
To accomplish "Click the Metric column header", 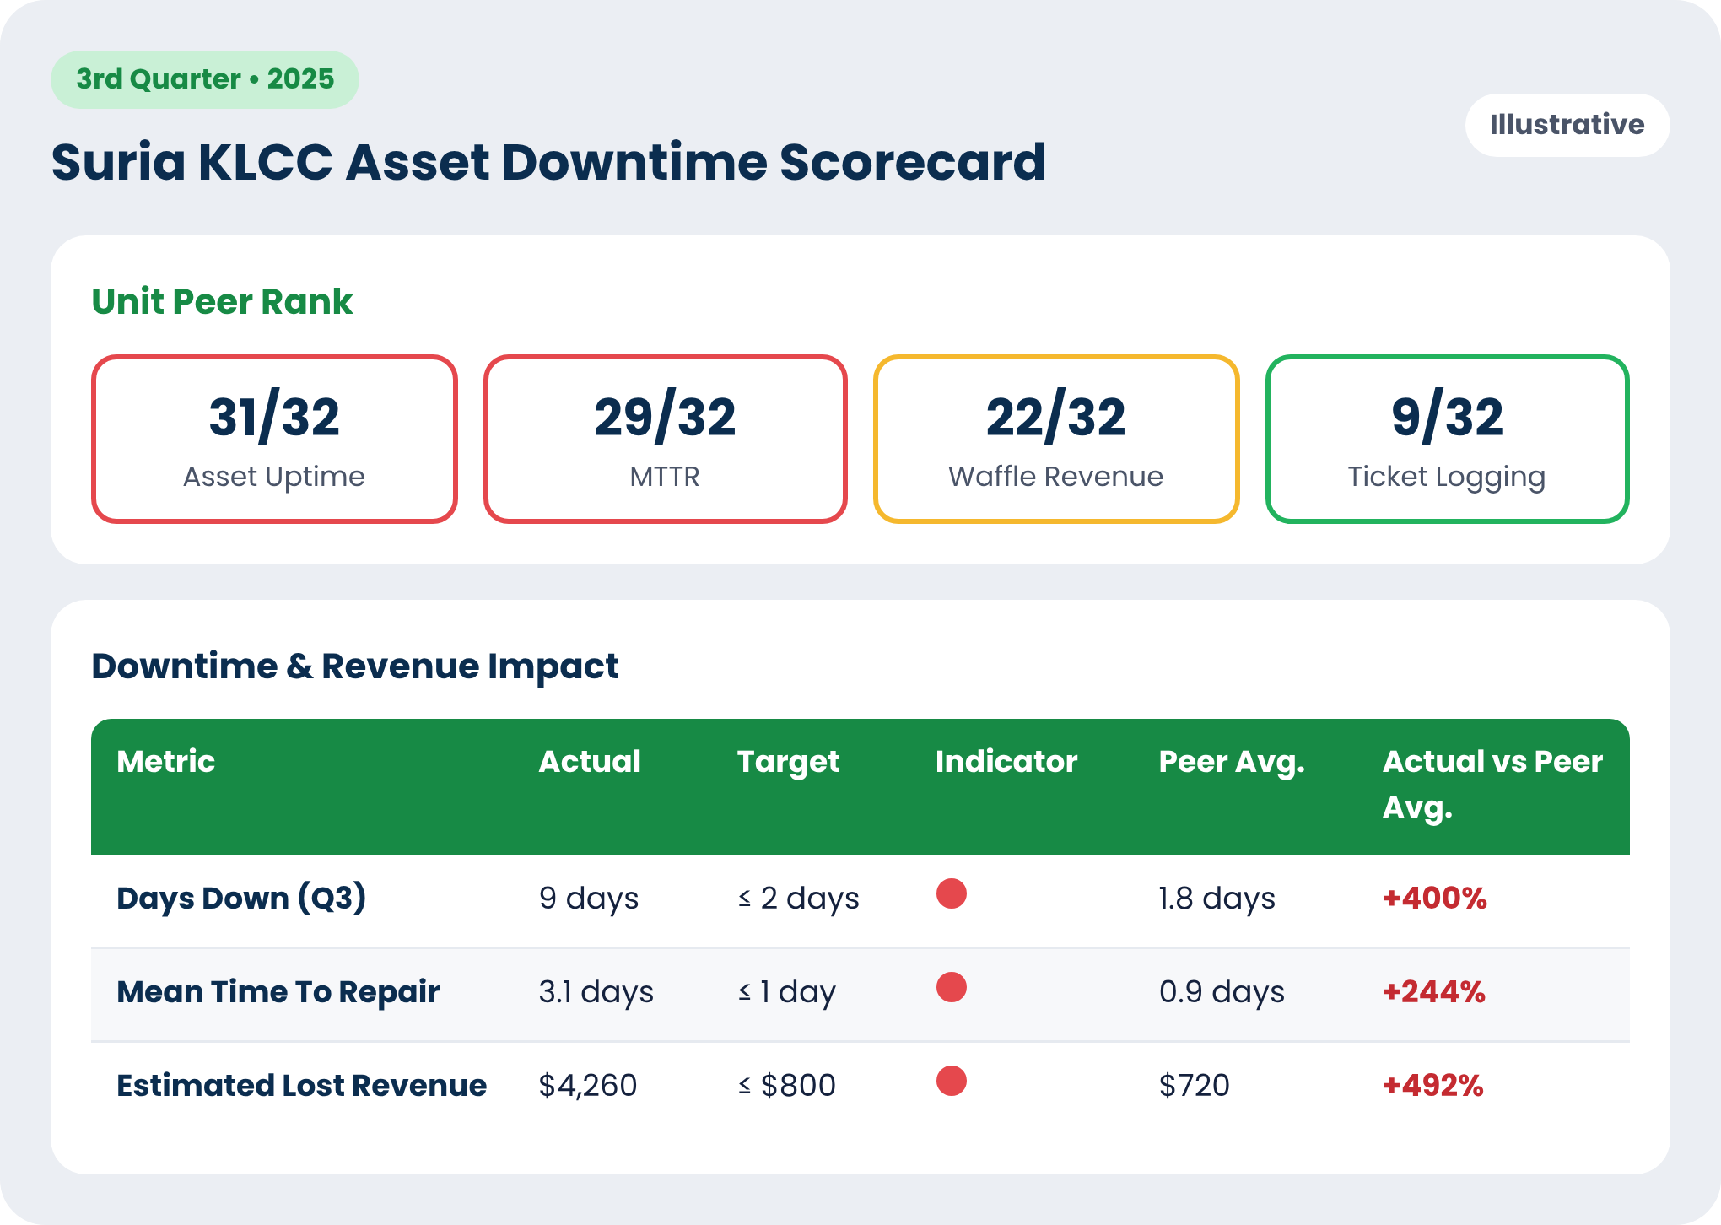I will pyautogui.click(x=166, y=761).
